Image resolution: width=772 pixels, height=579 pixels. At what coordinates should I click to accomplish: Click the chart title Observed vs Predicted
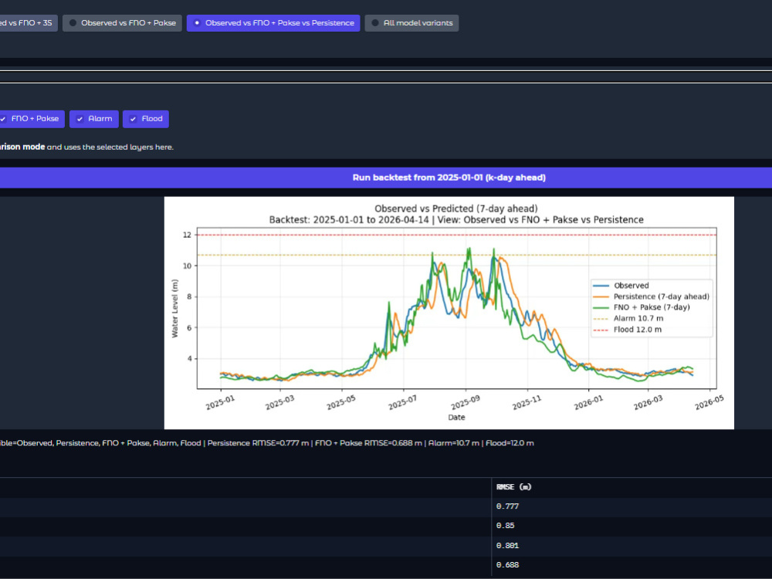pos(456,208)
